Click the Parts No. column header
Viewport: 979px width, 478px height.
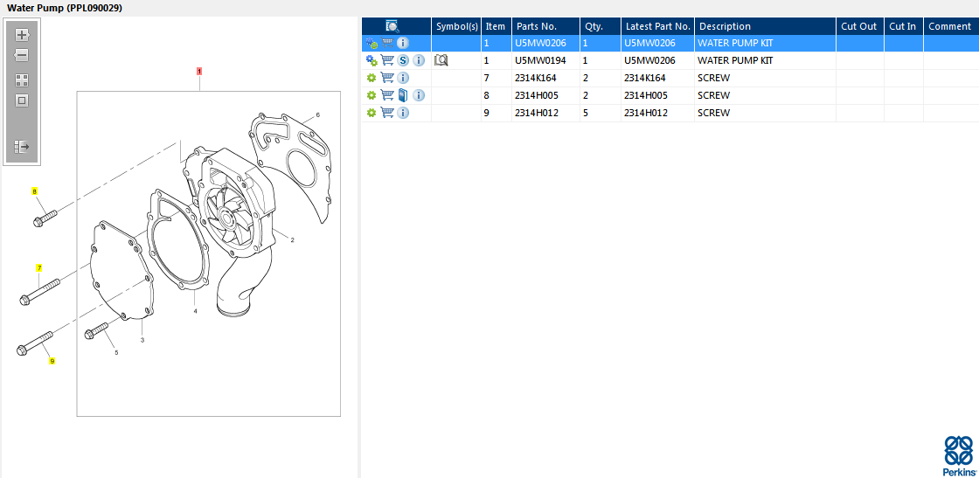click(x=545, y=26)
